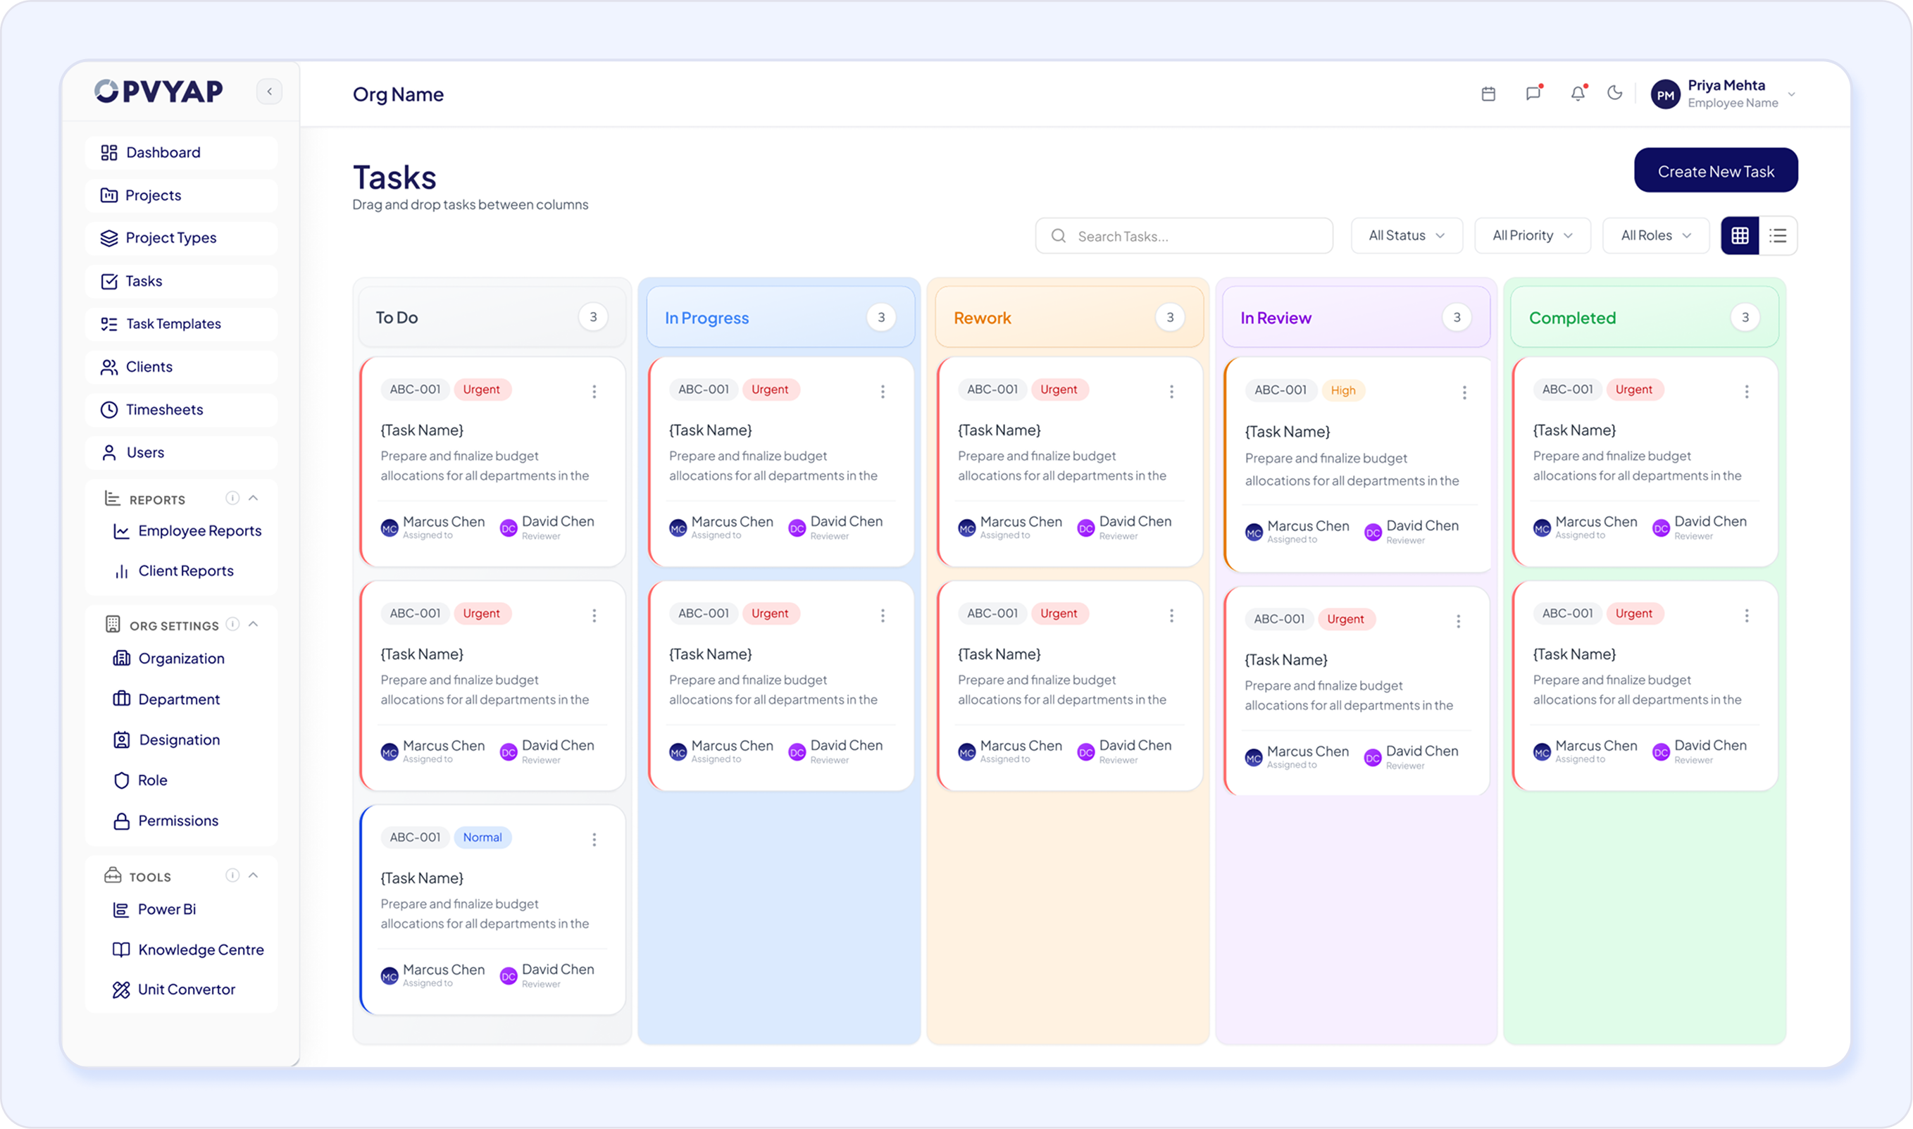Open Power Bi tool
Screen dimensions: 1913x1129
pyautogui.click(x=154, y=910)
